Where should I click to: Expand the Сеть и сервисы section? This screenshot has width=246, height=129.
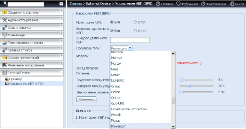pos(62,26)
